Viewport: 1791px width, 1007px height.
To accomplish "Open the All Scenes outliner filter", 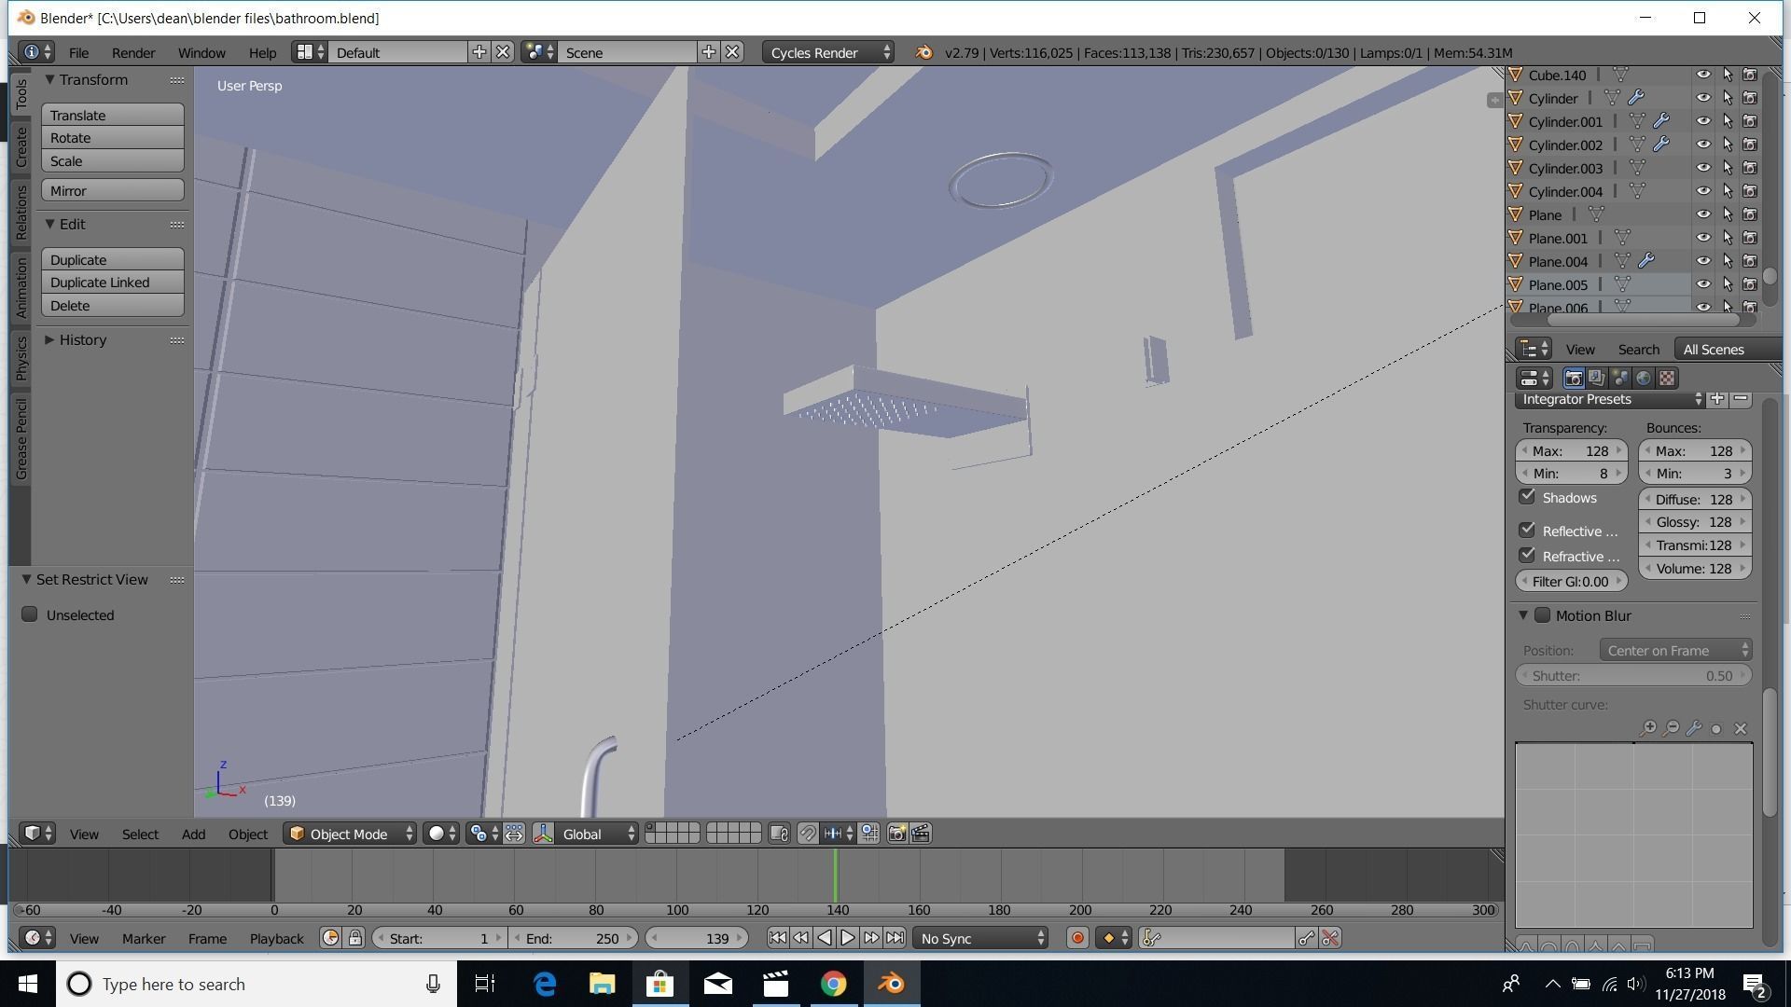I will (x=1728, y=349).
